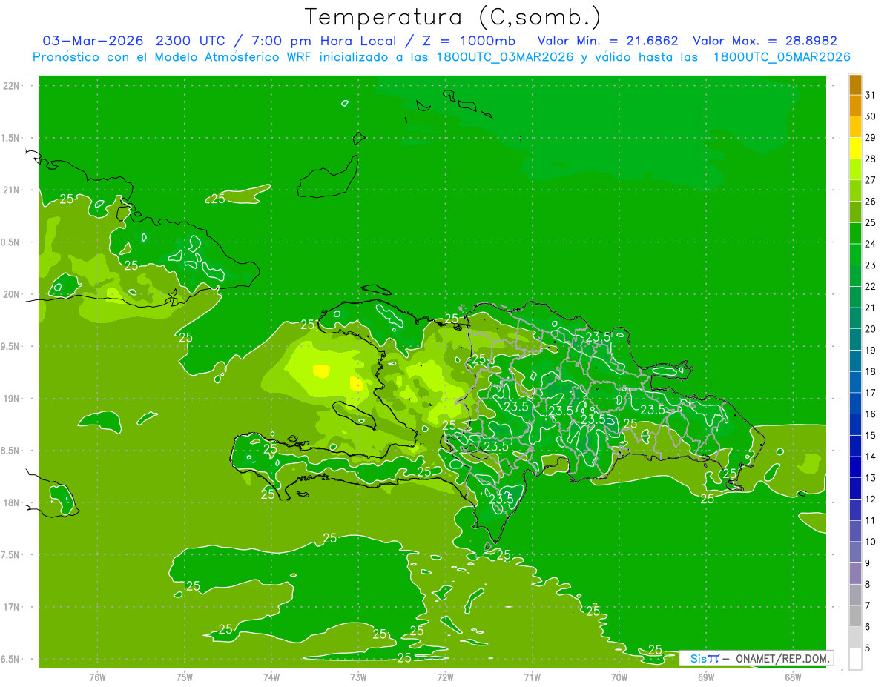Screen dimensions: 890x687
Task: Click the golden swatch between 29 and 30
Action: pos(855,127)
